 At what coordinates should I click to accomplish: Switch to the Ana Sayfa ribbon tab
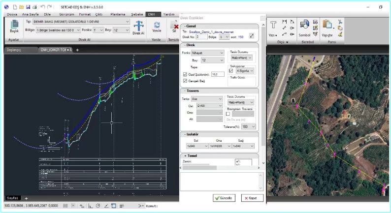[30, 14]
